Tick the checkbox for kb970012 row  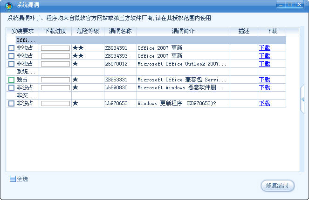(12, 64)
